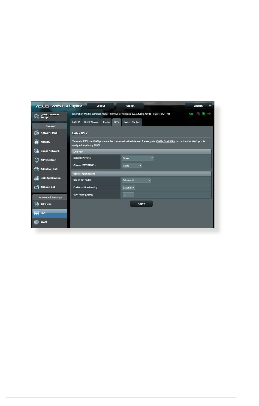Click the AiProtection menu label
259x406 pixels.
point(48,160)
